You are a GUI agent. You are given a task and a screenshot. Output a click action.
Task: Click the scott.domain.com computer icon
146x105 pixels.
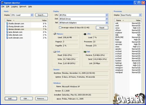click(x=7, y=38)
